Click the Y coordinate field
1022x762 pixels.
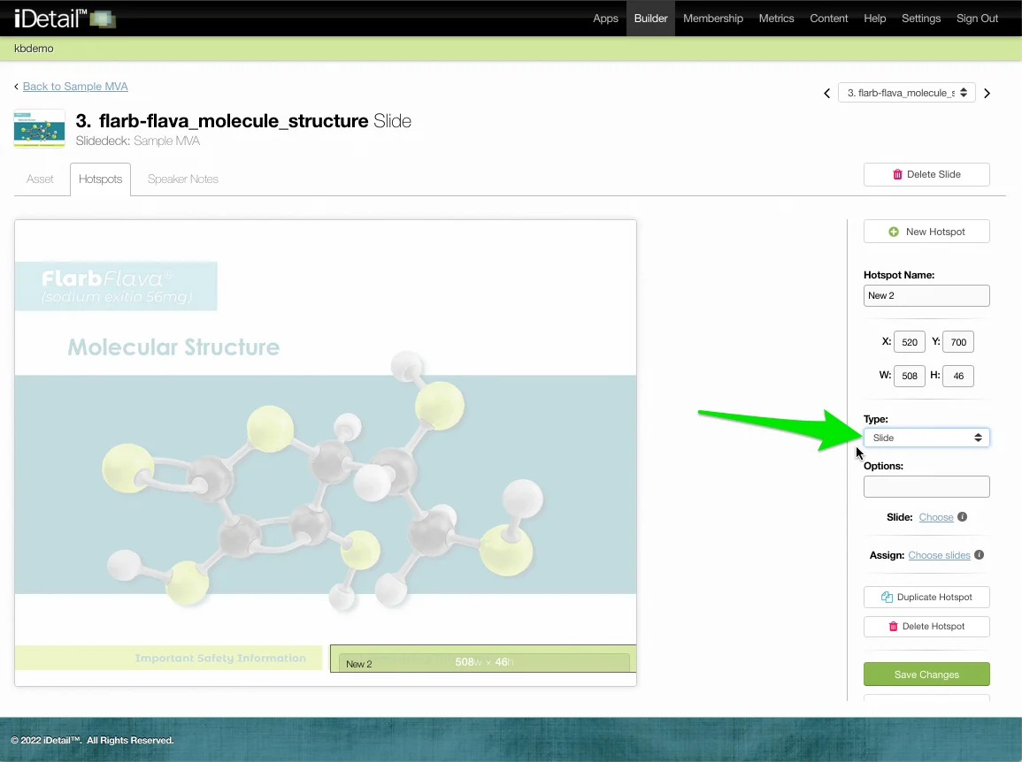pos(958,342)
